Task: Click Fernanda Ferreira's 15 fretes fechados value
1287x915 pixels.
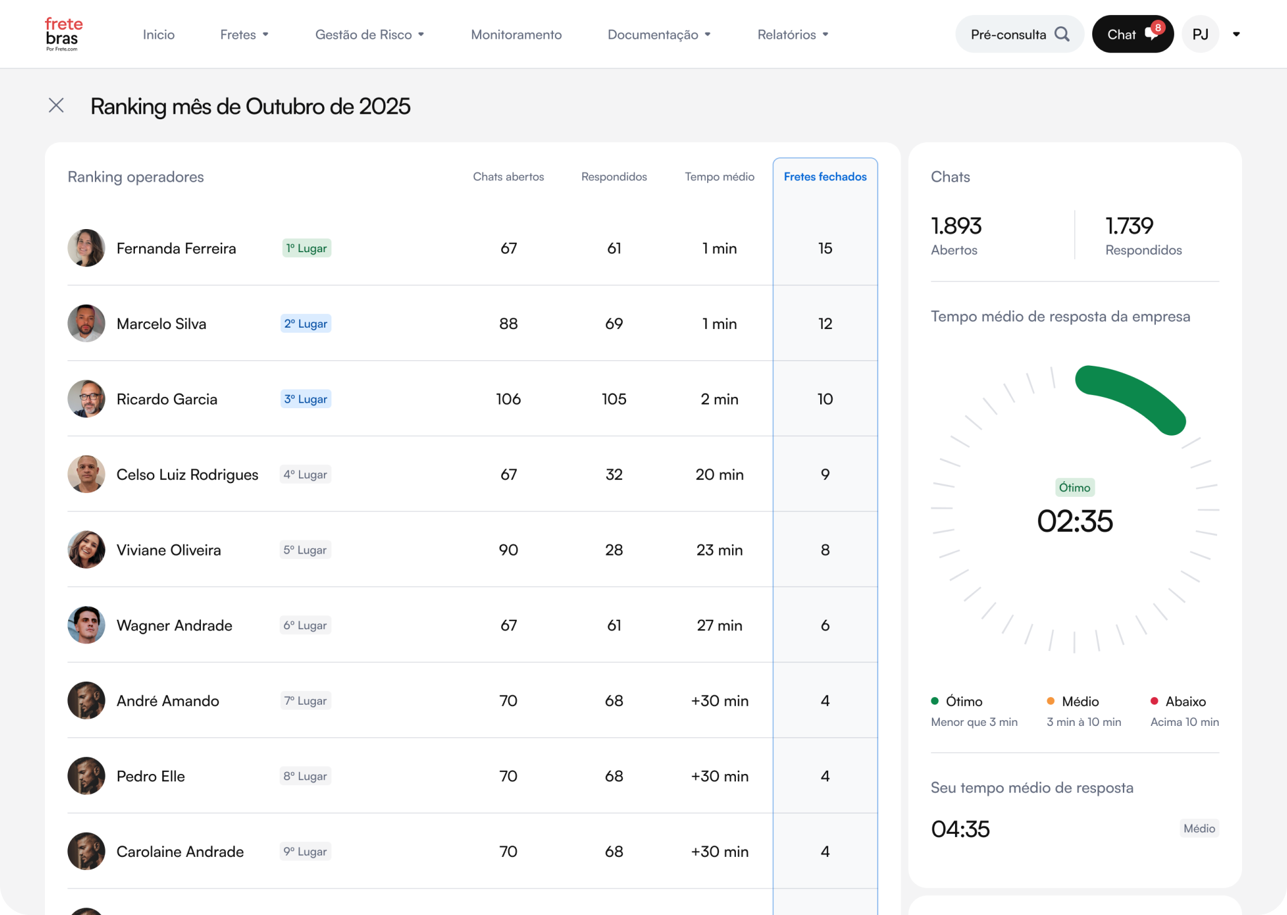Action: pos(825,248)
